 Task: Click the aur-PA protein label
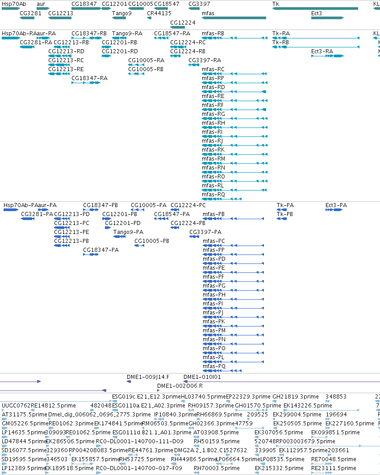click(x=47, y=205)
